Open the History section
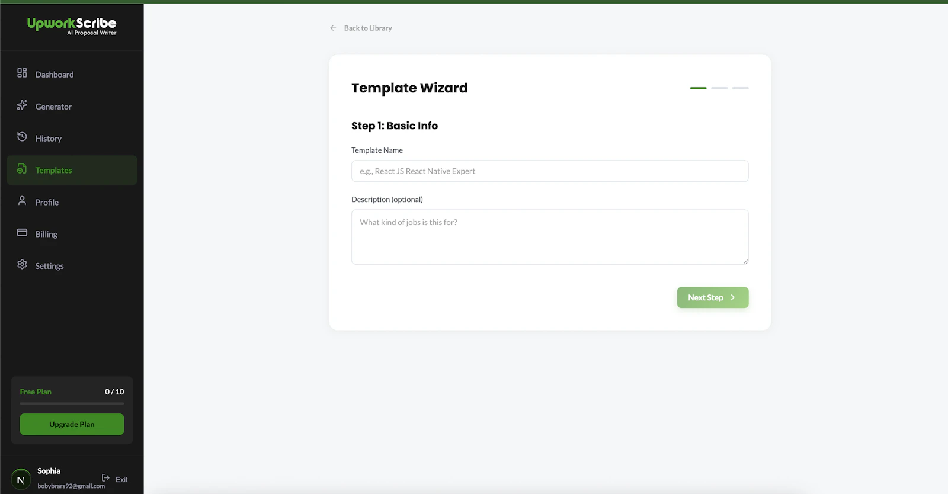Image resolution: width=948 pixels, height=494 pixels. pos(72,138)
